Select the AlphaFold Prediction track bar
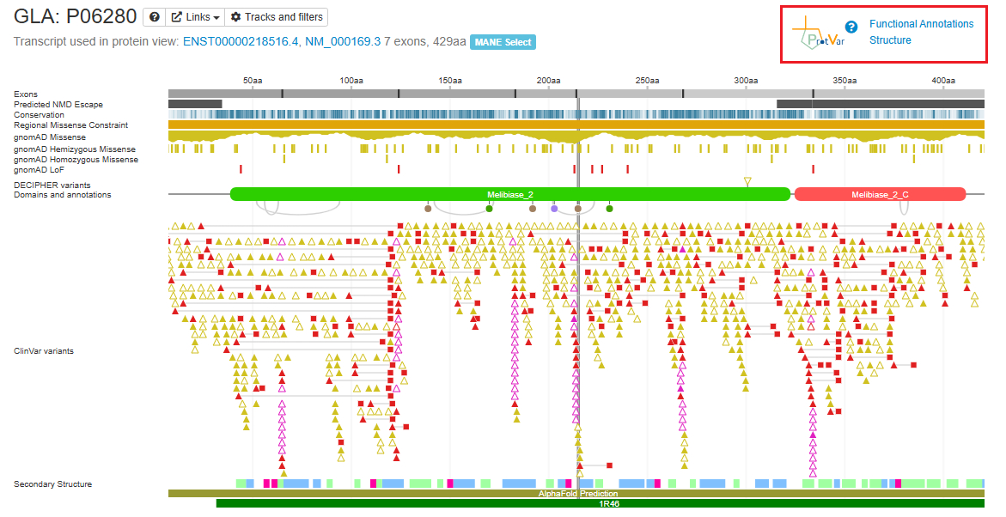 click(x=576, y=494)
